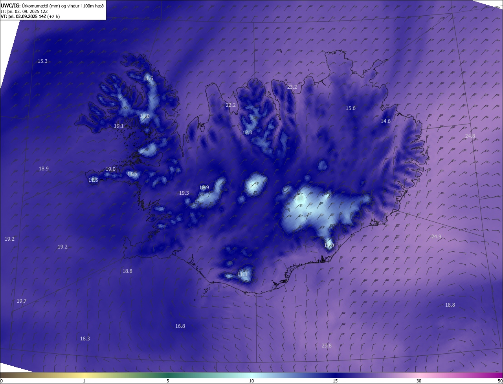
Task: Click the "UWC/IG: Úrkomumætti (mm)" title line
Action: click(x=52, y=5)
